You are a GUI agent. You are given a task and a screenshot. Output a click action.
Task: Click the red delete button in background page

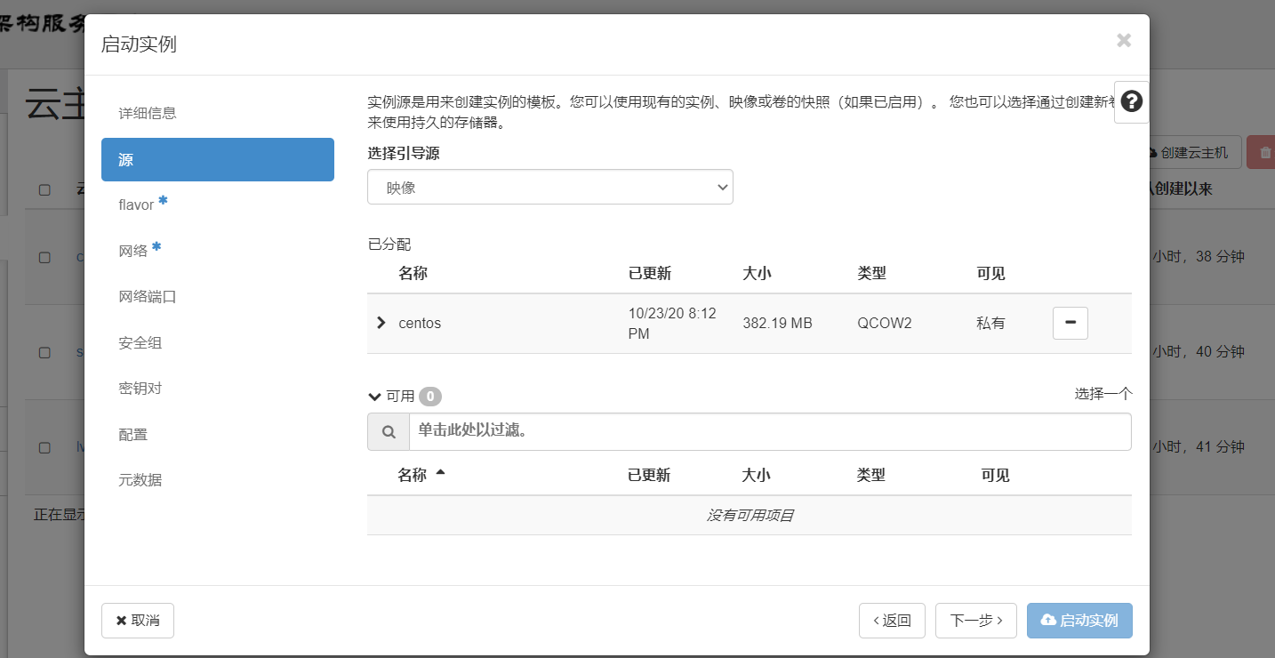1262,153
